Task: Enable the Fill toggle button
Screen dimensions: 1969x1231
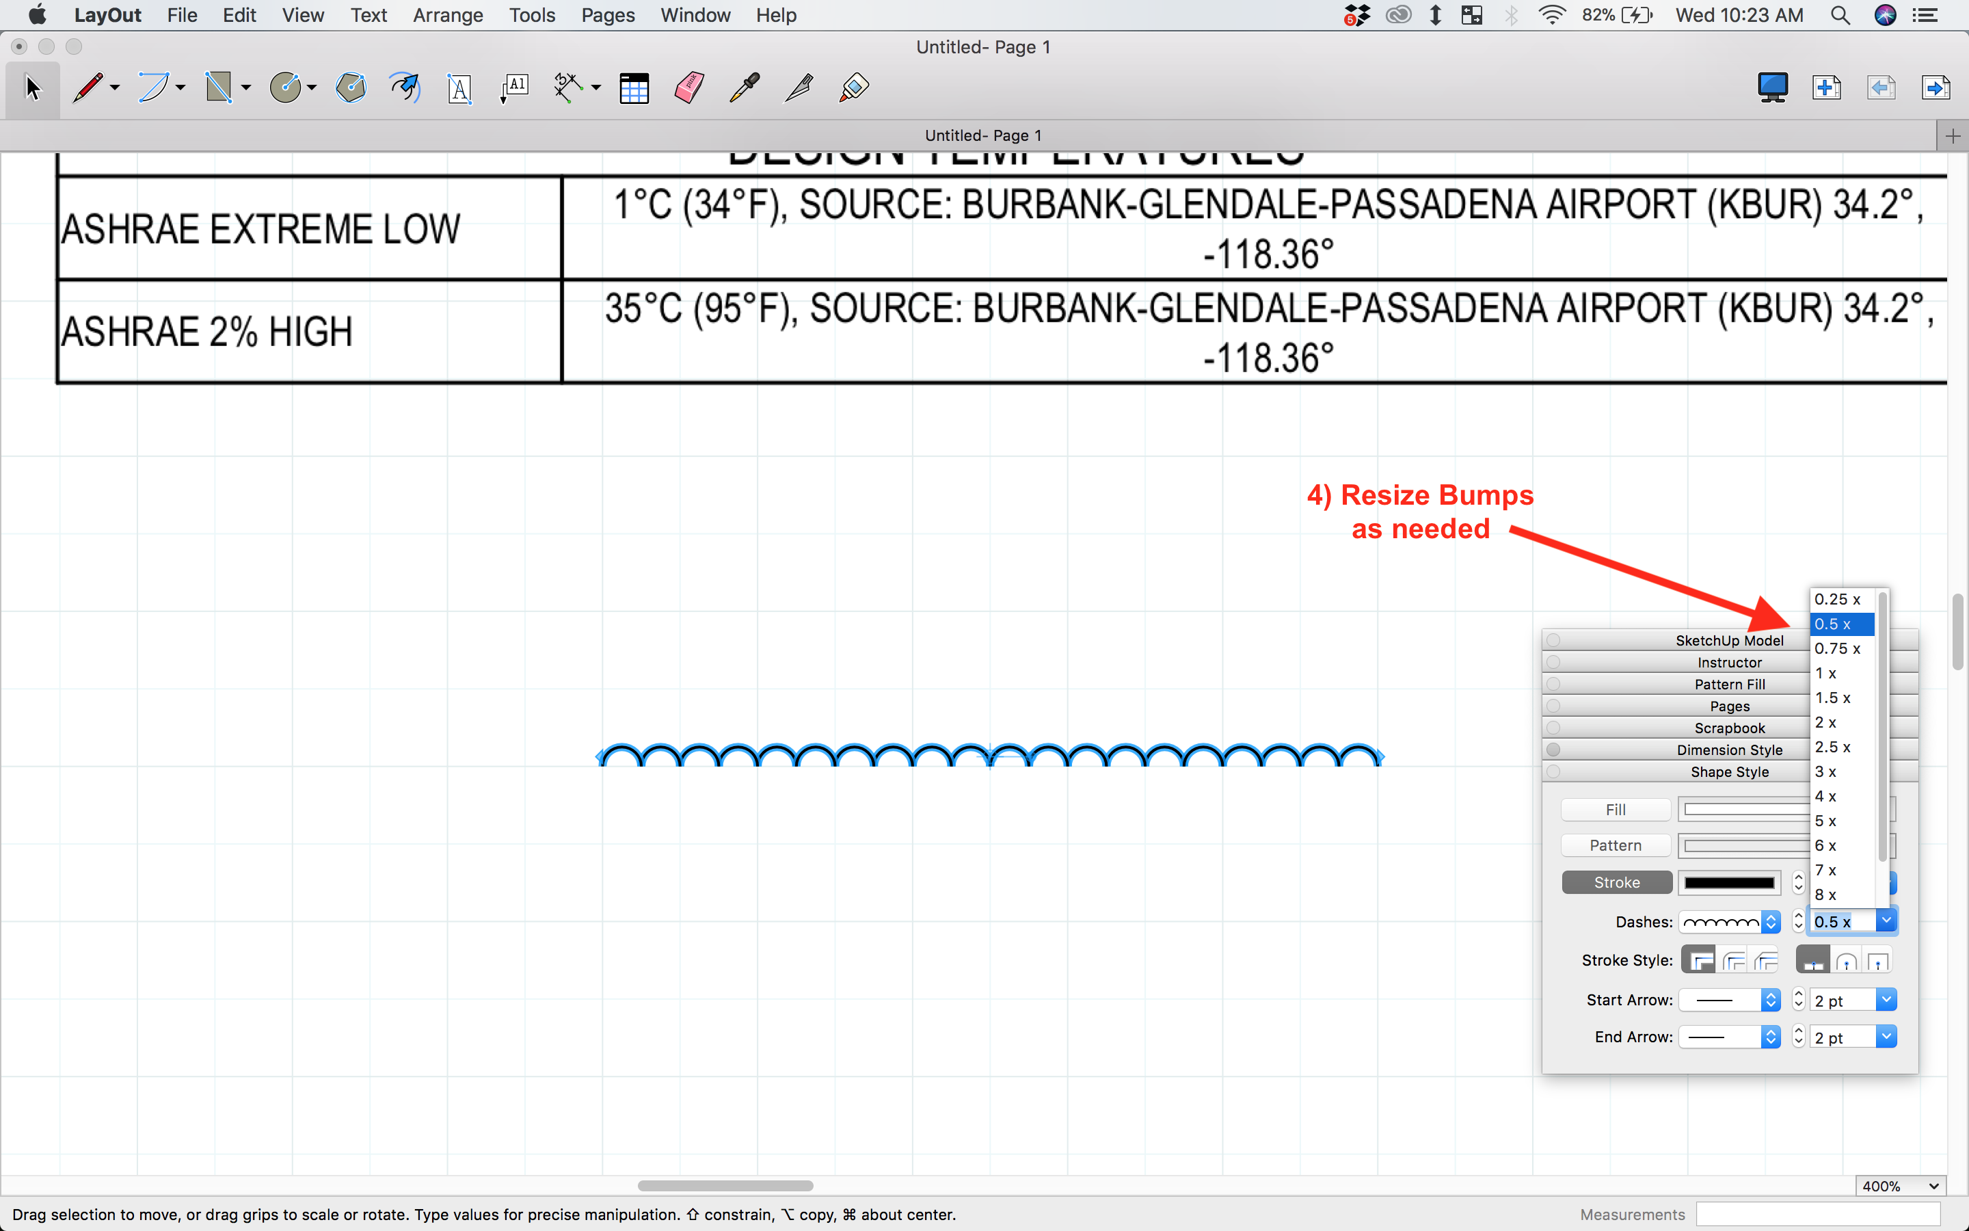Action: [x=1615, y=809]
